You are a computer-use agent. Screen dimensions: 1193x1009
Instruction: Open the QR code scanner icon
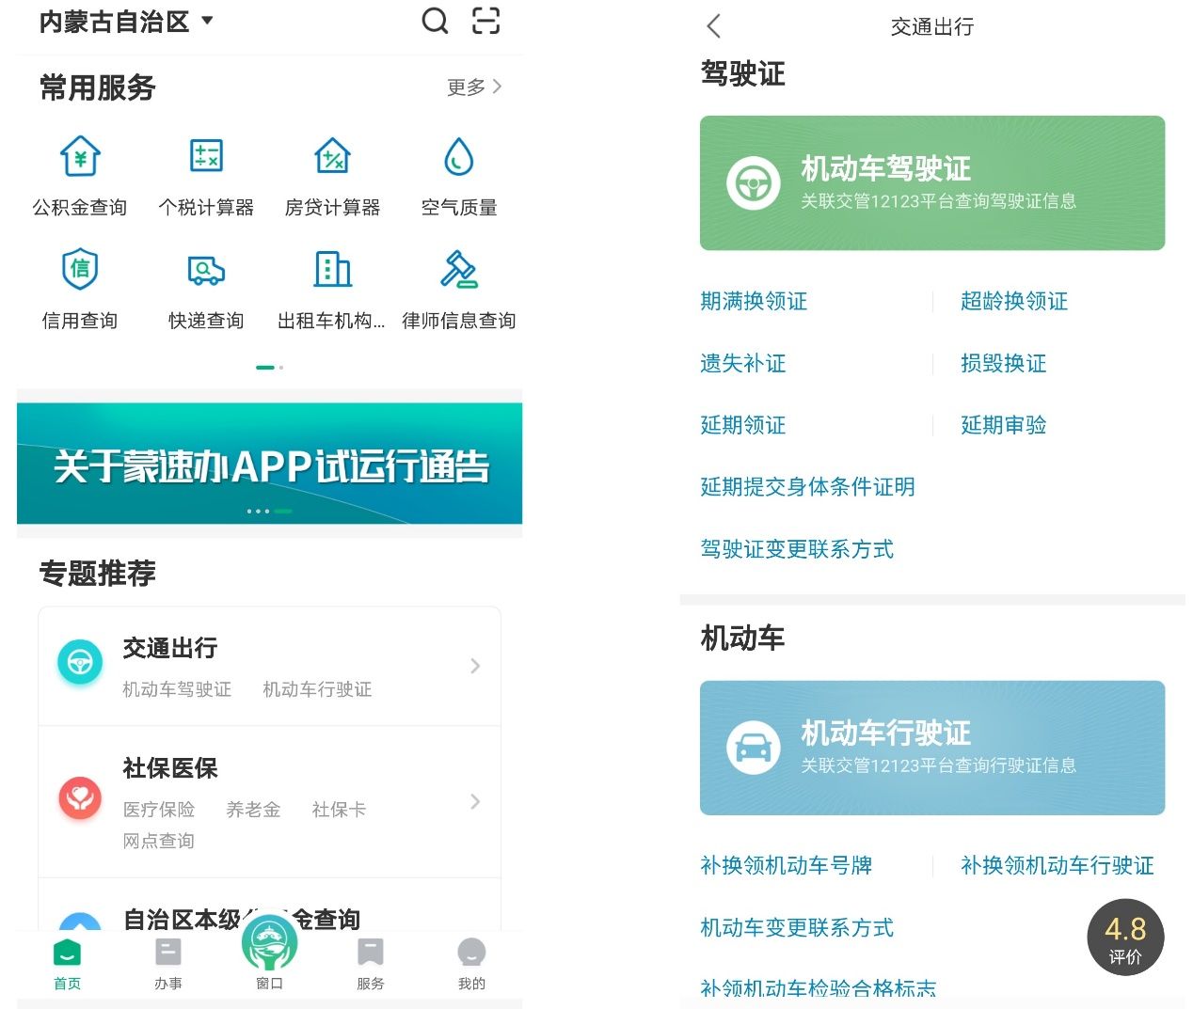485,21
